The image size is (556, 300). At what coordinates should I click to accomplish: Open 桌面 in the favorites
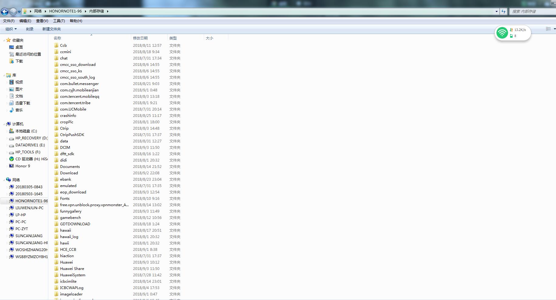click(x=19, y=47)
